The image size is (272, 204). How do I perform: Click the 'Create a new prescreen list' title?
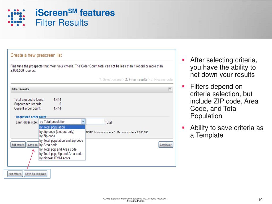[36, 55]
